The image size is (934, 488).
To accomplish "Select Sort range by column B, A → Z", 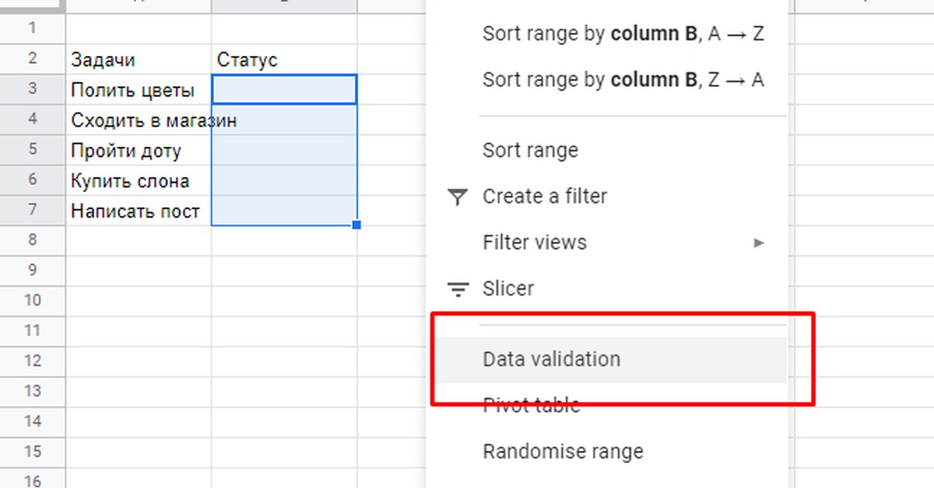I will 623,34.
